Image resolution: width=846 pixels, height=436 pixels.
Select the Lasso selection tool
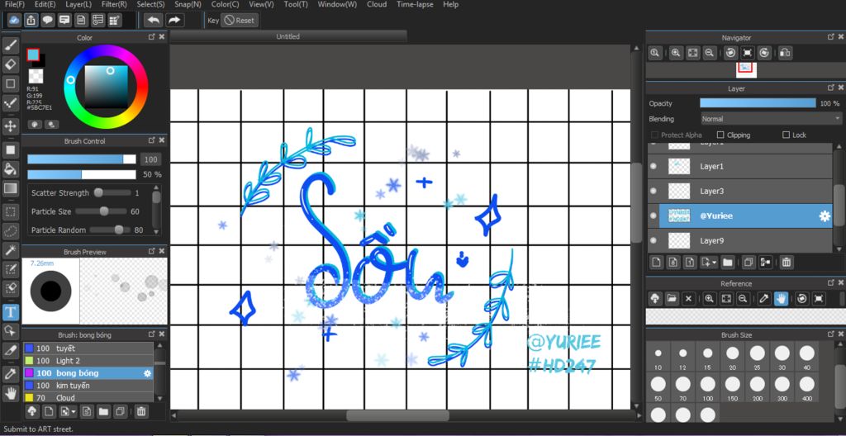click(x=10, y=231)
